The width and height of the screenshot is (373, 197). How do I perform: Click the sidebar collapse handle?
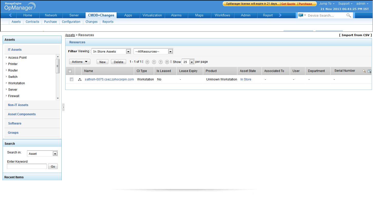(63, 107)
